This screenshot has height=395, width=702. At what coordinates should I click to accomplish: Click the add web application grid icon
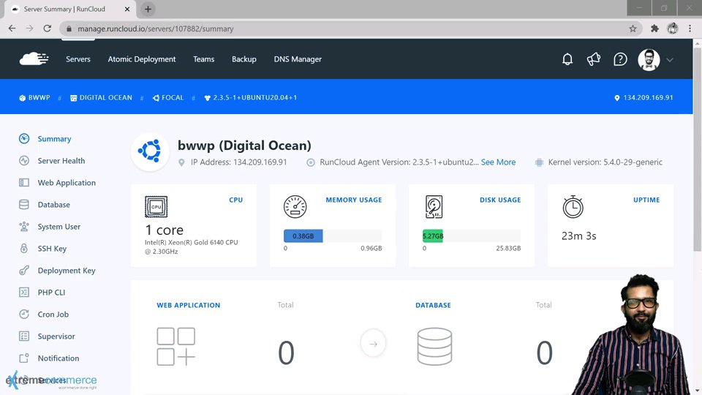176,346
